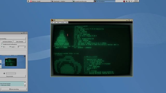Close the terminal window
The width and height of the screenshot is (166, 93).
click(132, 20)
